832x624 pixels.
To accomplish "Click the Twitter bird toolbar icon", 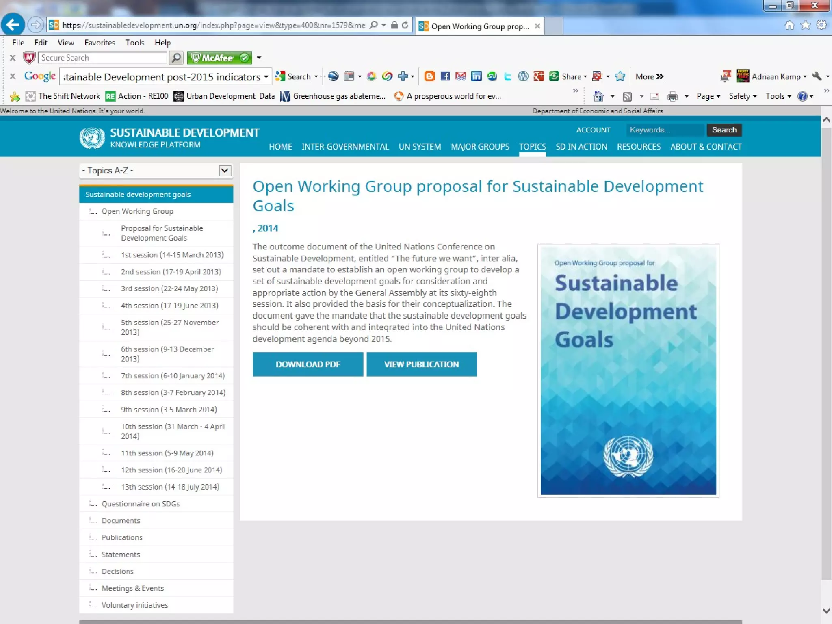I will (x=507, y=76).
